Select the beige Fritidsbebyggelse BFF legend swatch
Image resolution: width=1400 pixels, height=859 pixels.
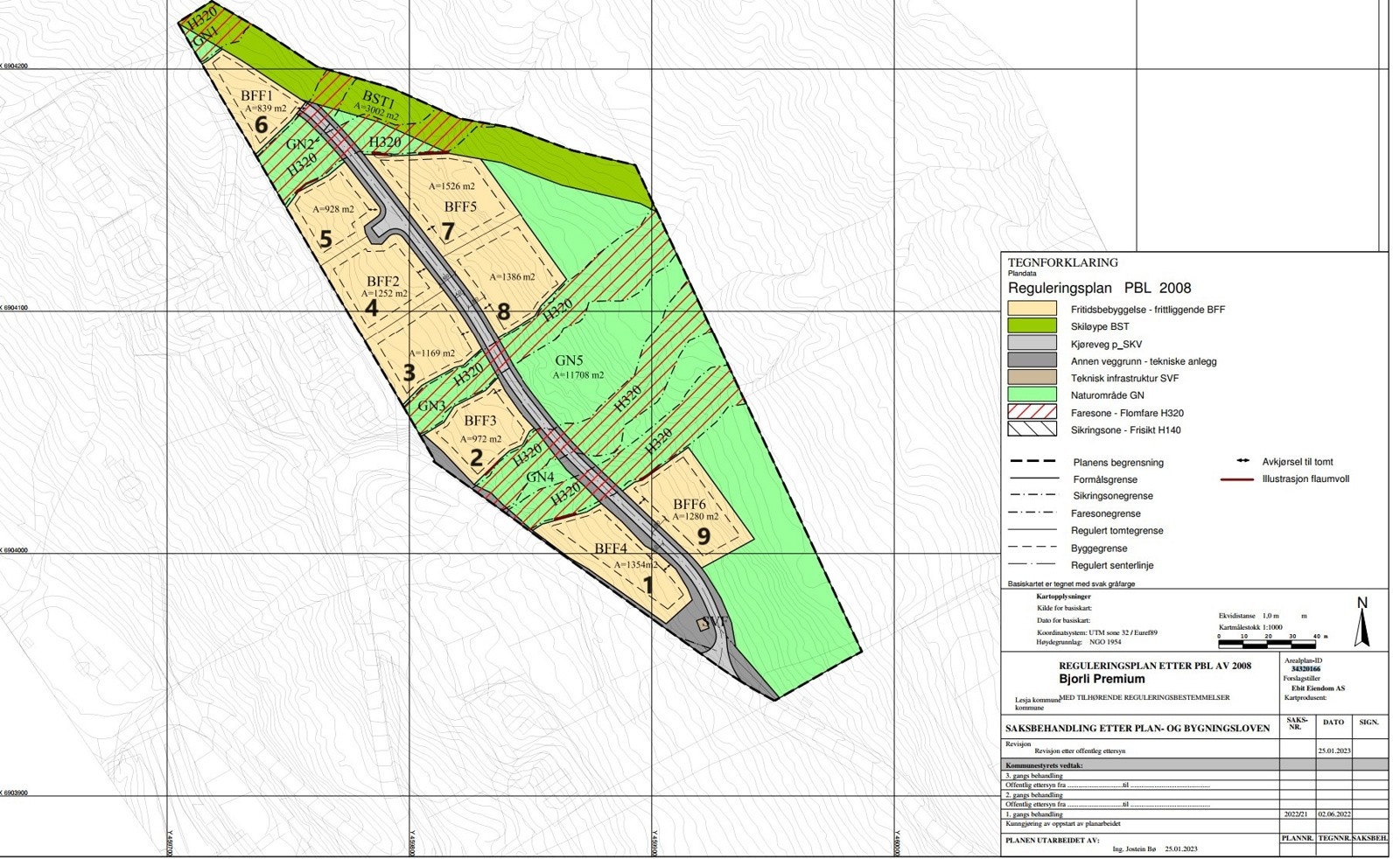coord(1032,309)
